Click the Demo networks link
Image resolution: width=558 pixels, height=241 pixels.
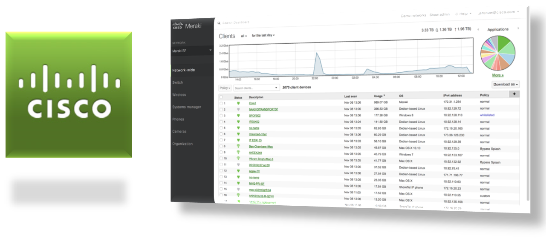413,15
